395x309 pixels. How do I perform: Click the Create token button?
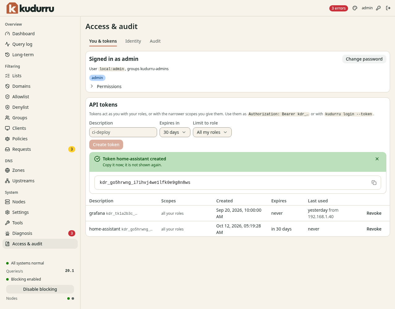pyautogui.click(x=106, y=145)
